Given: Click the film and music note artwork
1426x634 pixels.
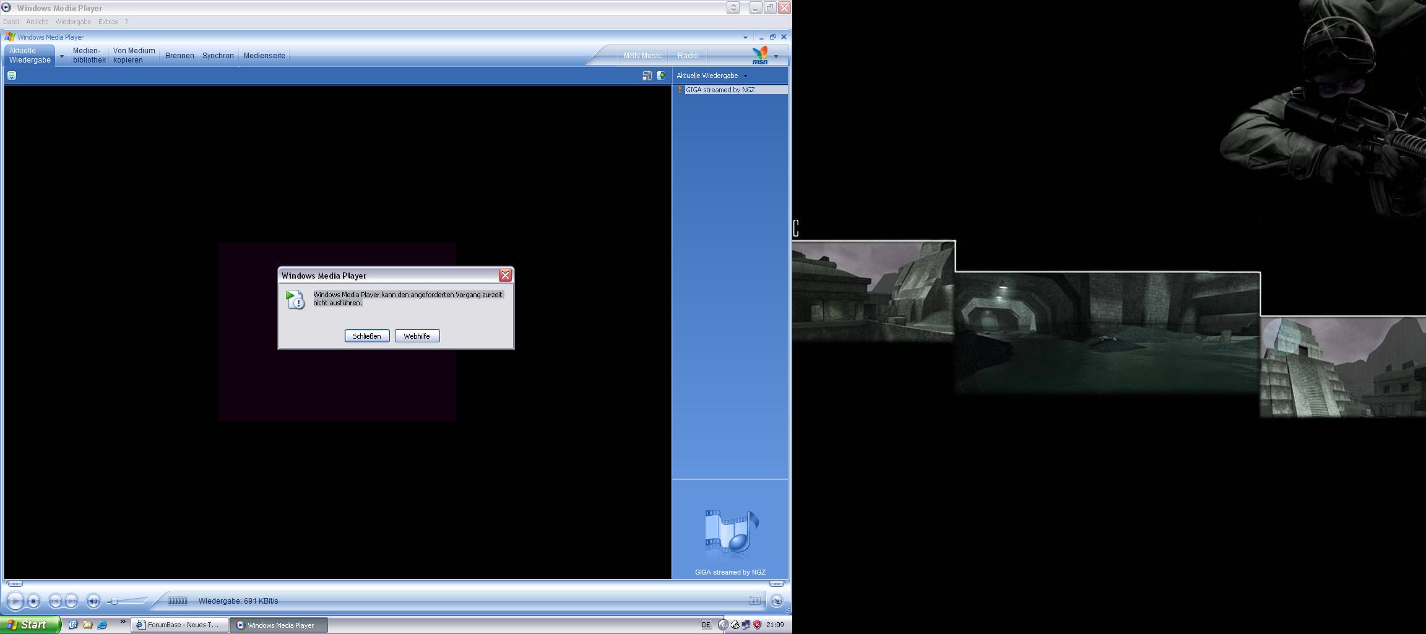Looking at the screenshot, I should [731, 534].
